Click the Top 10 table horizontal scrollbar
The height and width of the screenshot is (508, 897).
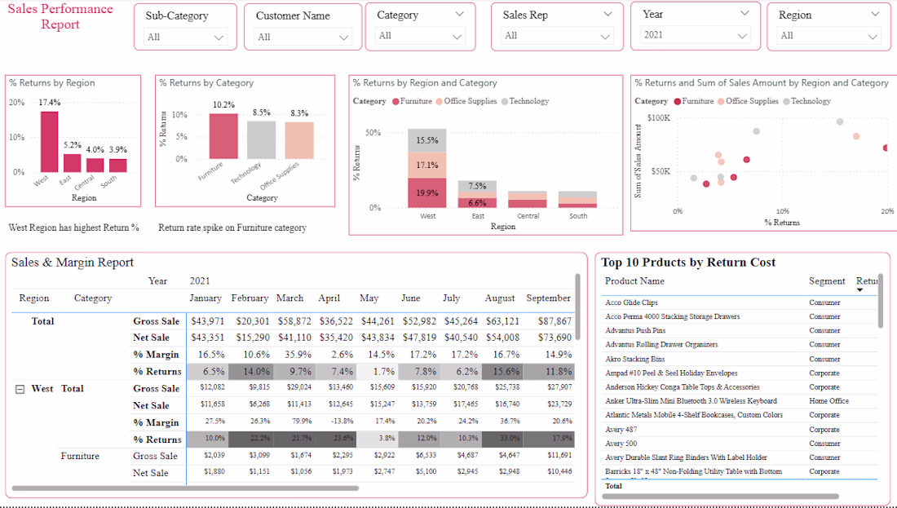[720, 497]
